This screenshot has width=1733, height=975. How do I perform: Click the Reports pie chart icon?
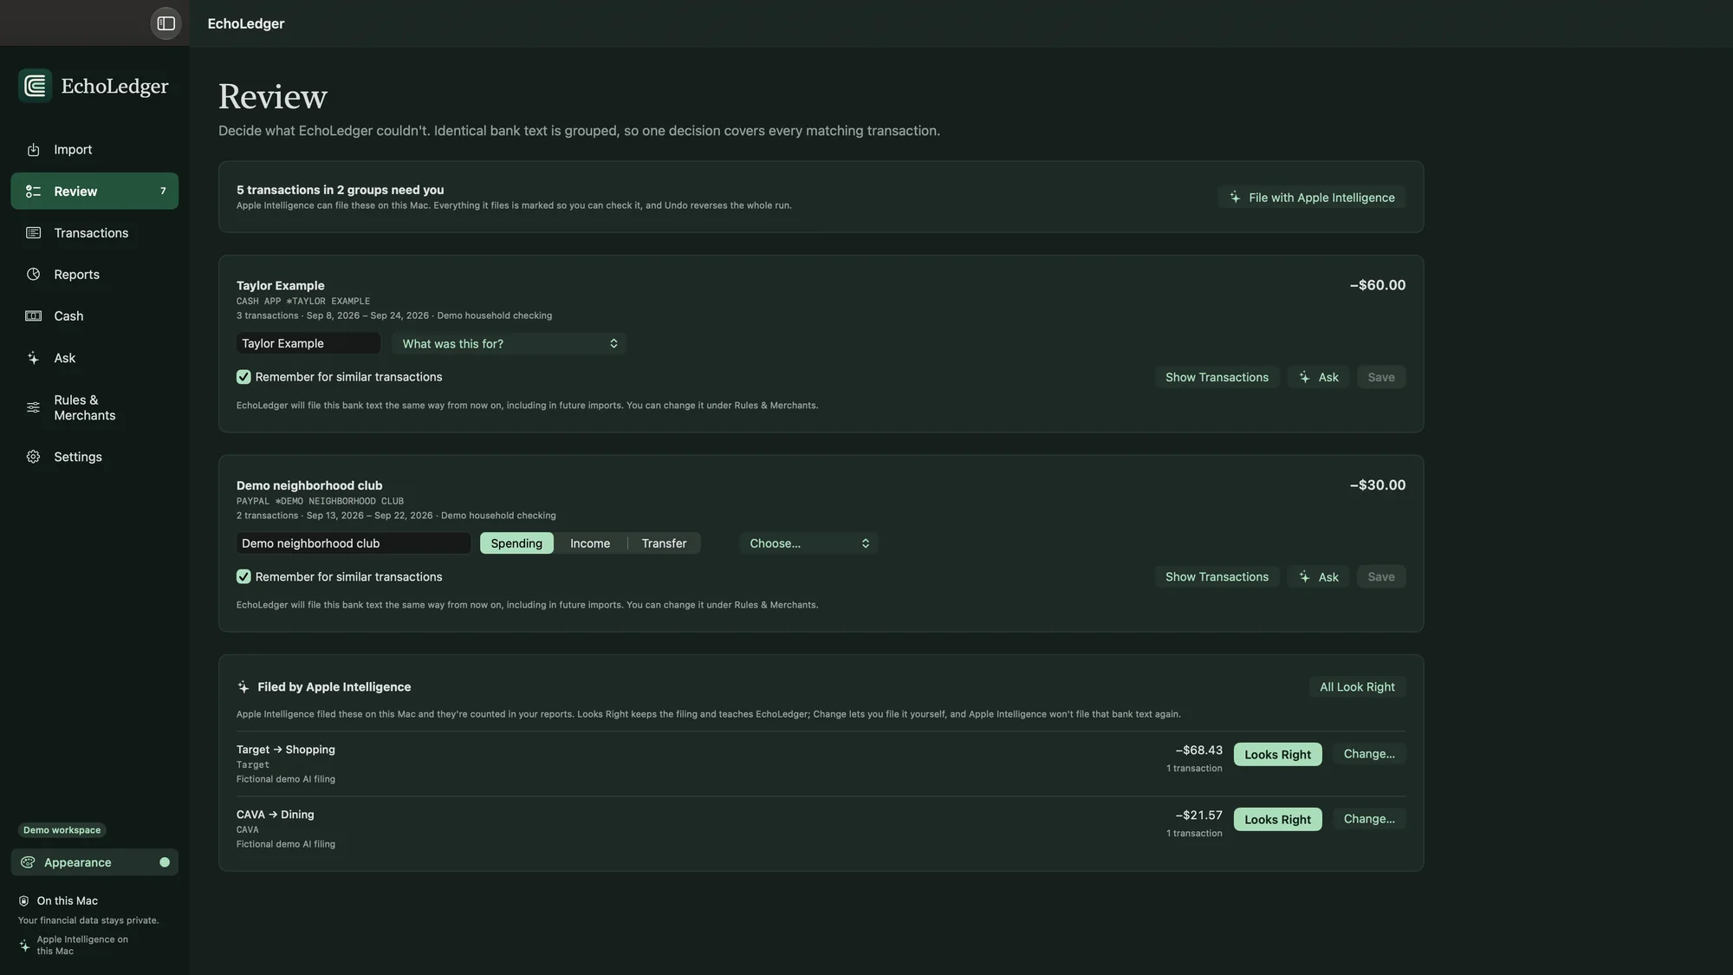[33, 275]
